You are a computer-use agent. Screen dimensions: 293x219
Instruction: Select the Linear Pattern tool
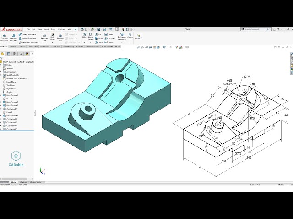91,37
